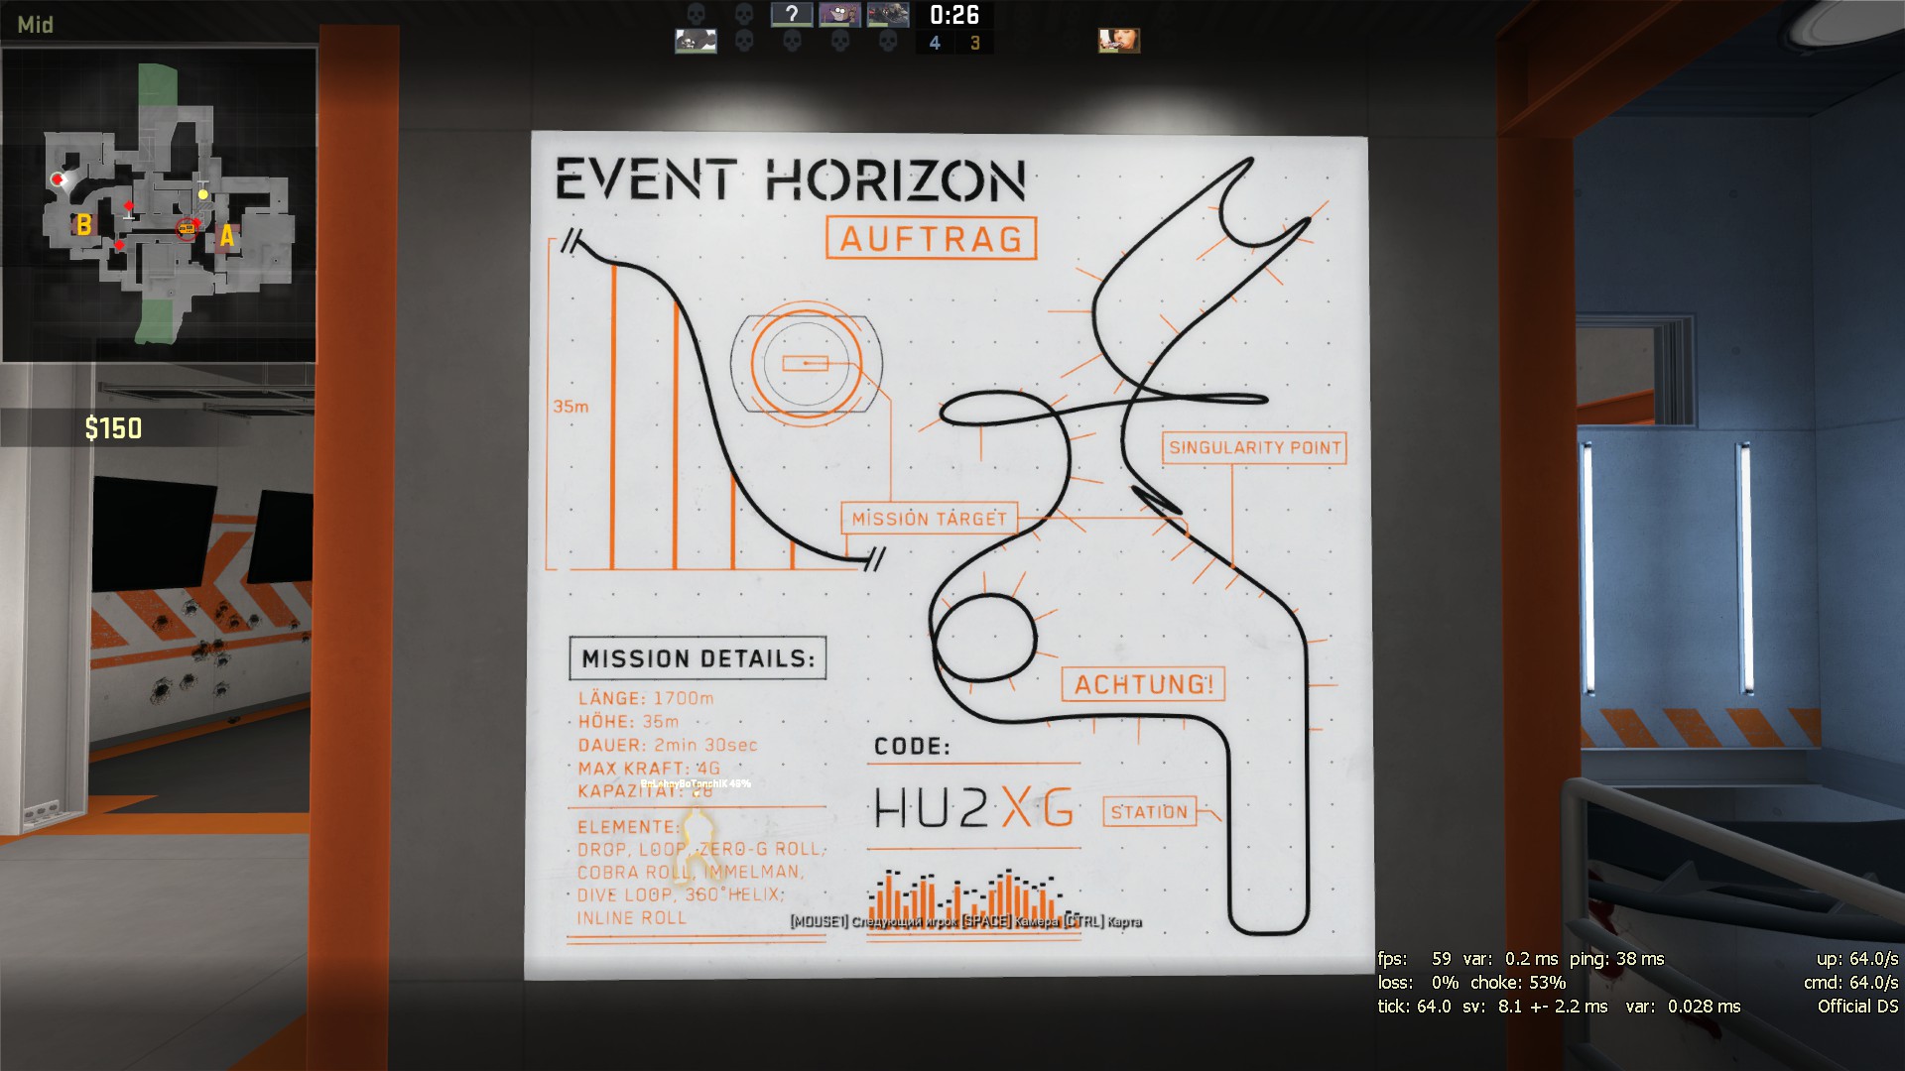This screenshot has width=1905, height=1071.
Task: Click the question-mark player avatar
Action: (792, 14)
